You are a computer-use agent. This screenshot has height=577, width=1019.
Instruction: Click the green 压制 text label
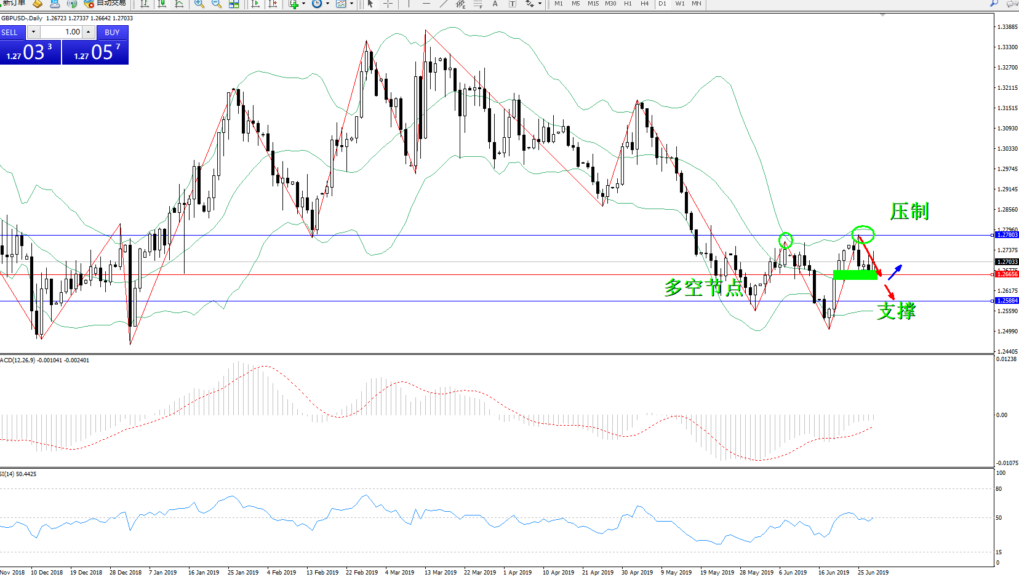click(x=909, y=212)
